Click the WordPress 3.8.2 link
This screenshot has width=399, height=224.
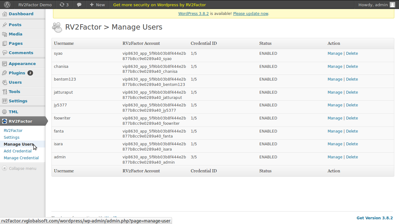[194, 13]
